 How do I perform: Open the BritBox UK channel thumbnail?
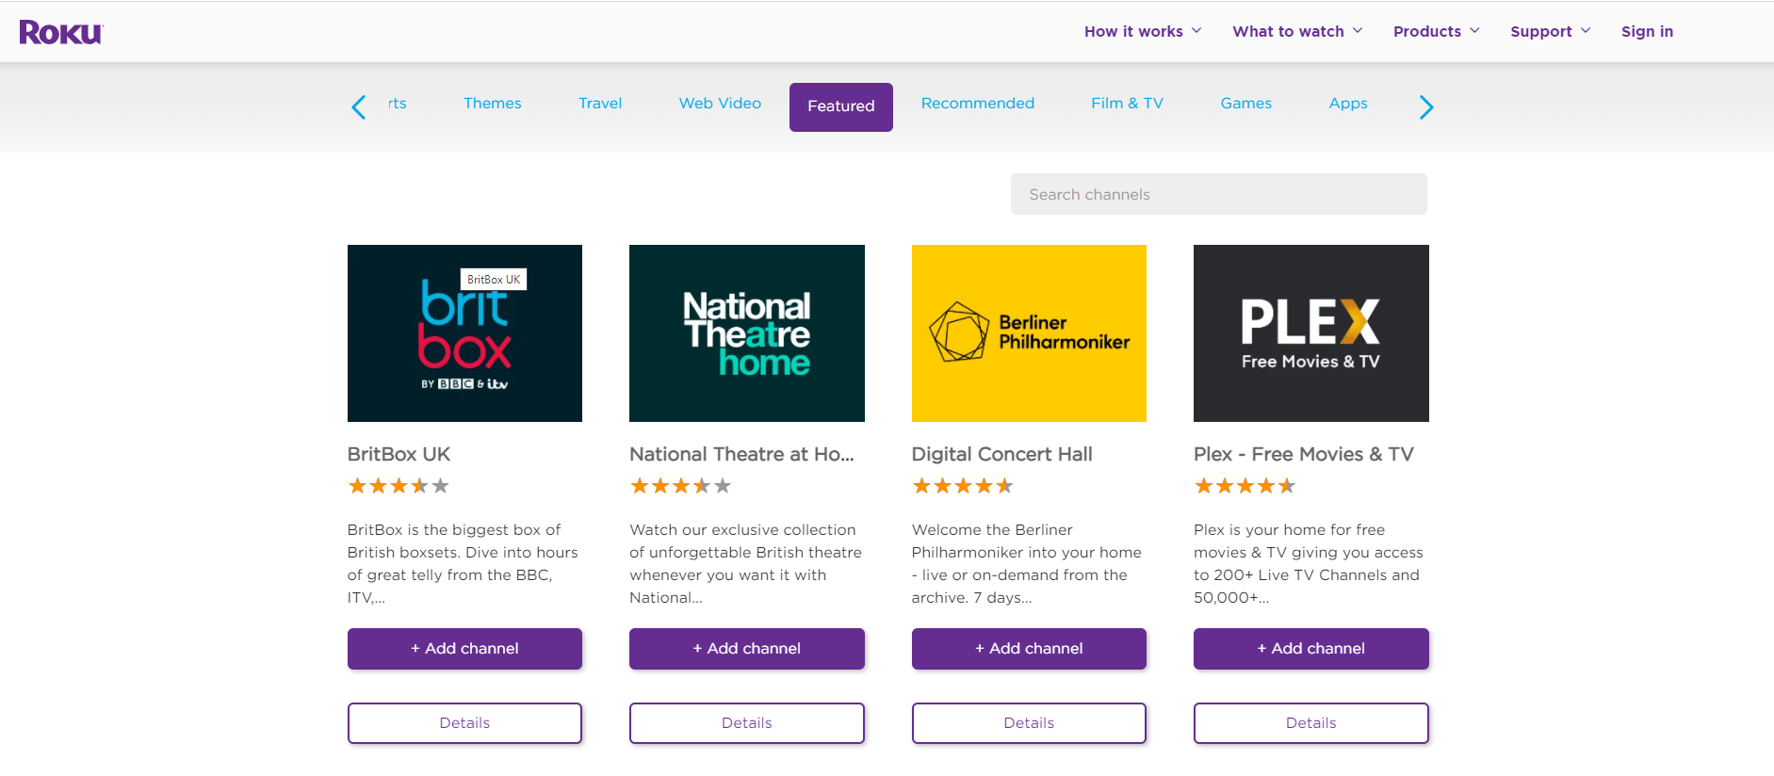tap(464, 333)
